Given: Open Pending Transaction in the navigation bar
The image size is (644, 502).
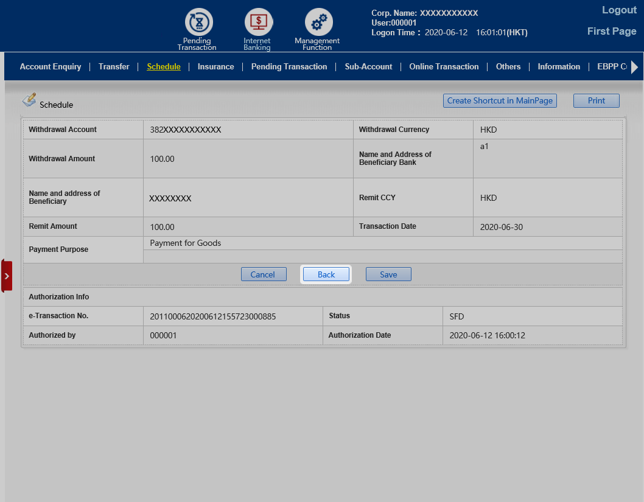Looking at the screenshot, I should [x=289, y=67].
